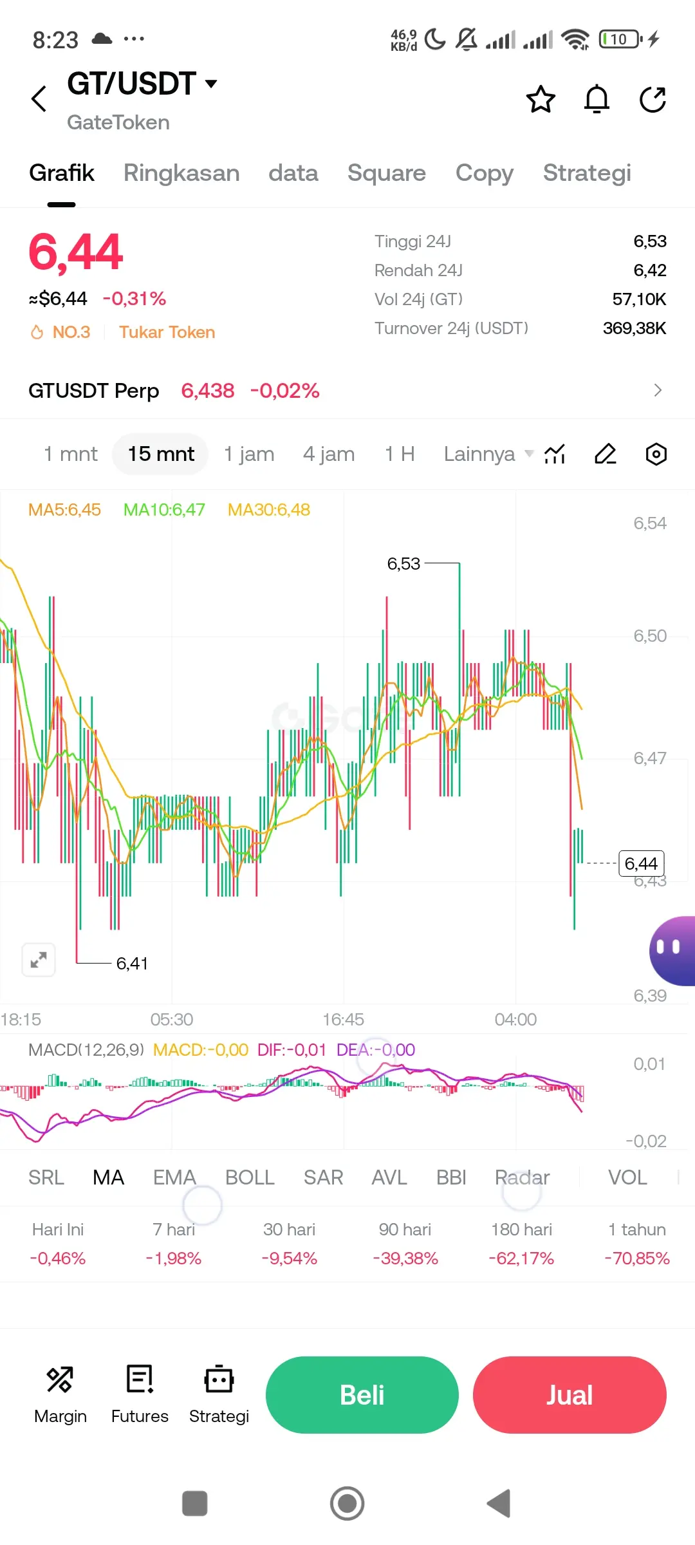Screen dimensions: 695x1545
Task: Tap the purple assistant bubble
Action: click(672, 951)
